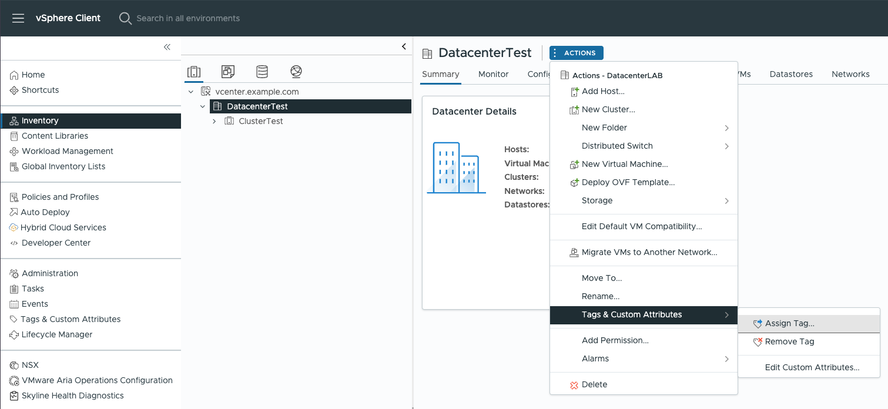Select the Storage inventory view icon
Image resolution: width=888 pixels, height=409 pixels.
[262, 72]
